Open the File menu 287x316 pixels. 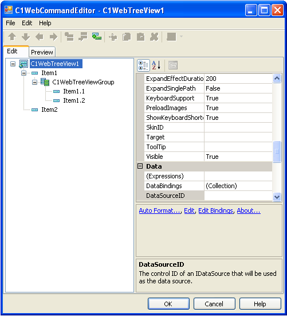[10, 23]
